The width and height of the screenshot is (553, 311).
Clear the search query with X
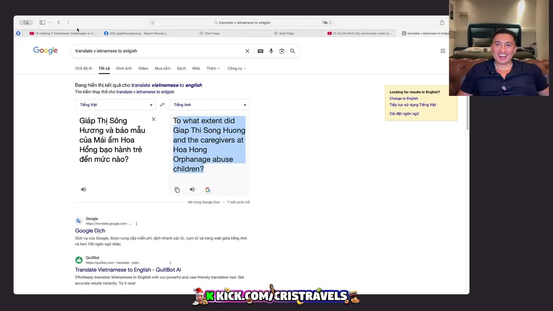(x=247, y=51)
